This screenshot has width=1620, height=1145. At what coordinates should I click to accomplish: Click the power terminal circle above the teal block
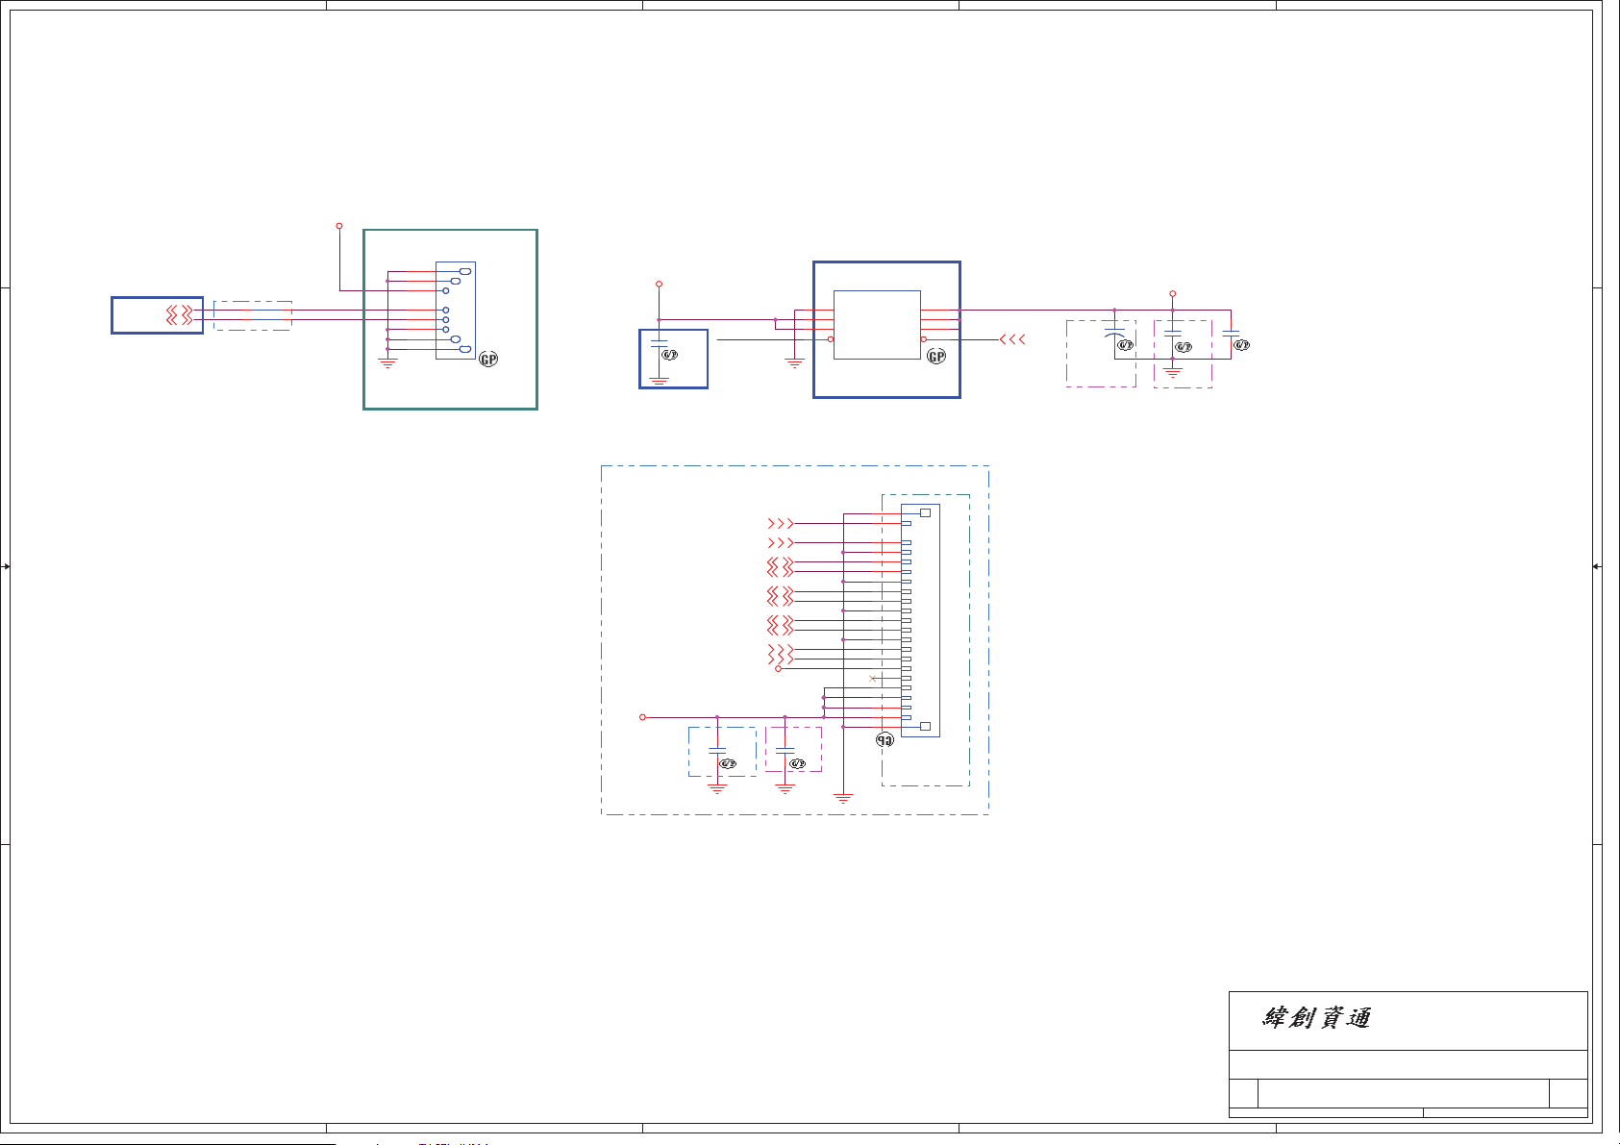pyautogui.click(x=339, y=226)
